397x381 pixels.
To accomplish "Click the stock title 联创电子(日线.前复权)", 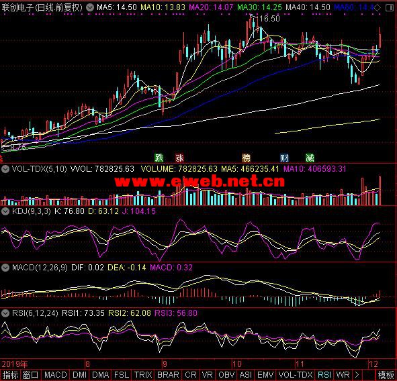I will coord(42,7).
